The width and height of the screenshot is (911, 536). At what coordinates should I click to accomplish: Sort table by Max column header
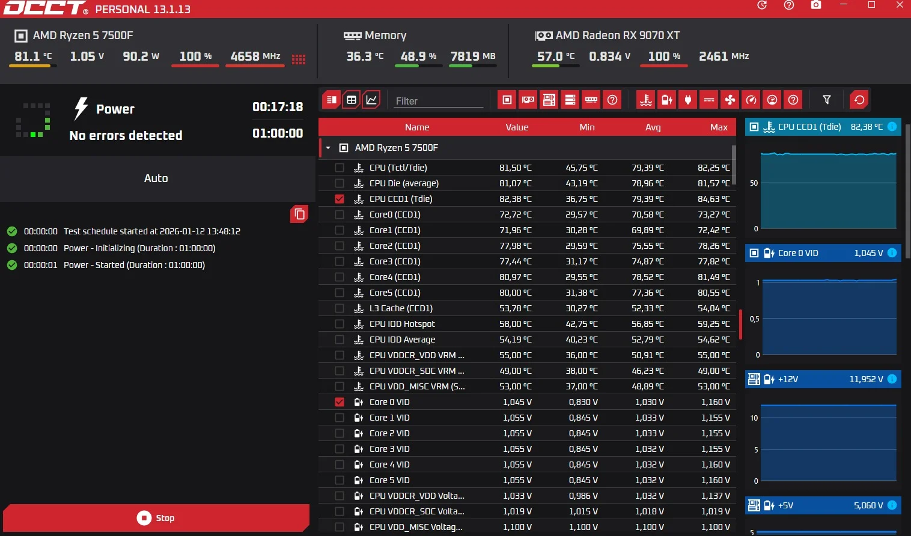719,127
